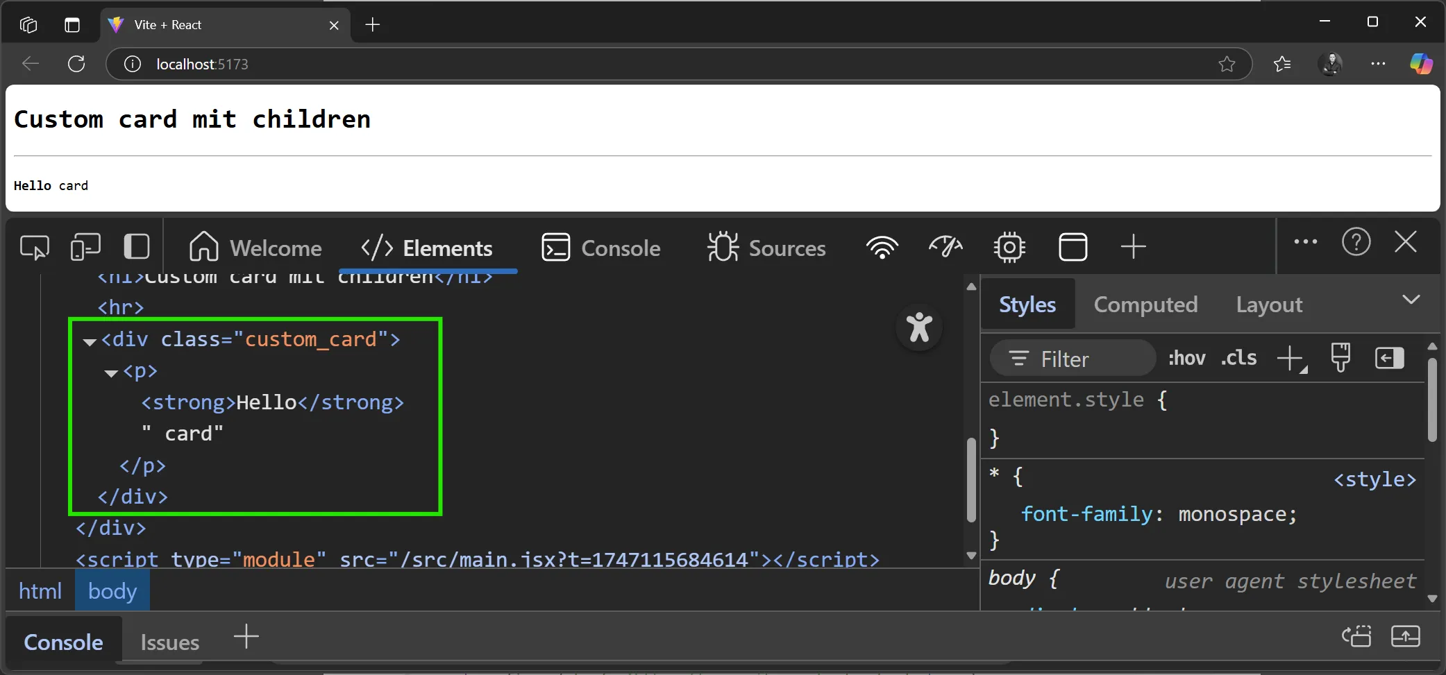
Task: Add more tools with the plus icon
Action: [1133, 247]
